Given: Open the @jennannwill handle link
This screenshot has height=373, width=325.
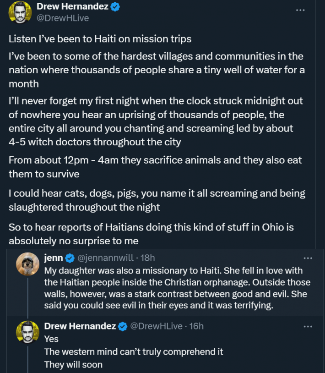Looking at the screenshot, I should (104, 258).
